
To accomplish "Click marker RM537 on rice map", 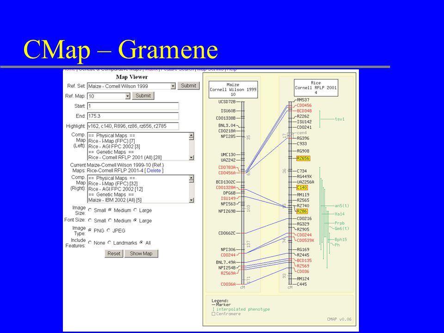I will (x=303, y=100).
